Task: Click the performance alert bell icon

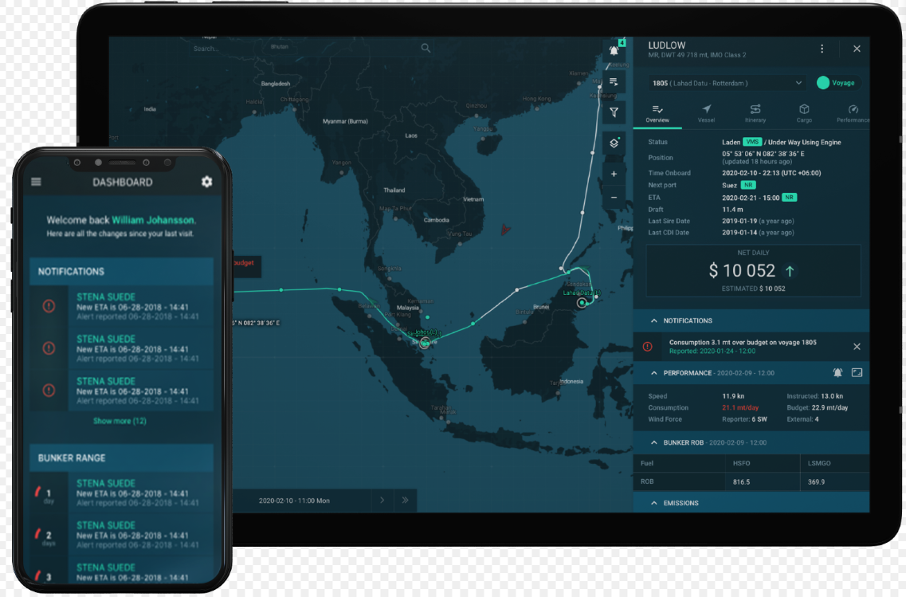Action: [x=837, y=373]
